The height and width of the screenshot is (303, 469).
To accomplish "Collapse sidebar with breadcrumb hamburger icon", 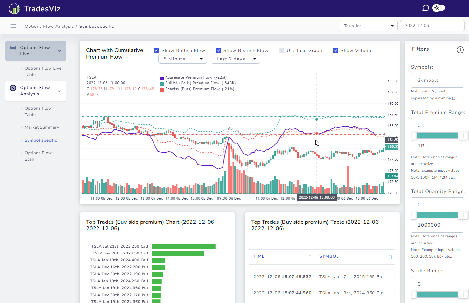I will coord(13,26).
